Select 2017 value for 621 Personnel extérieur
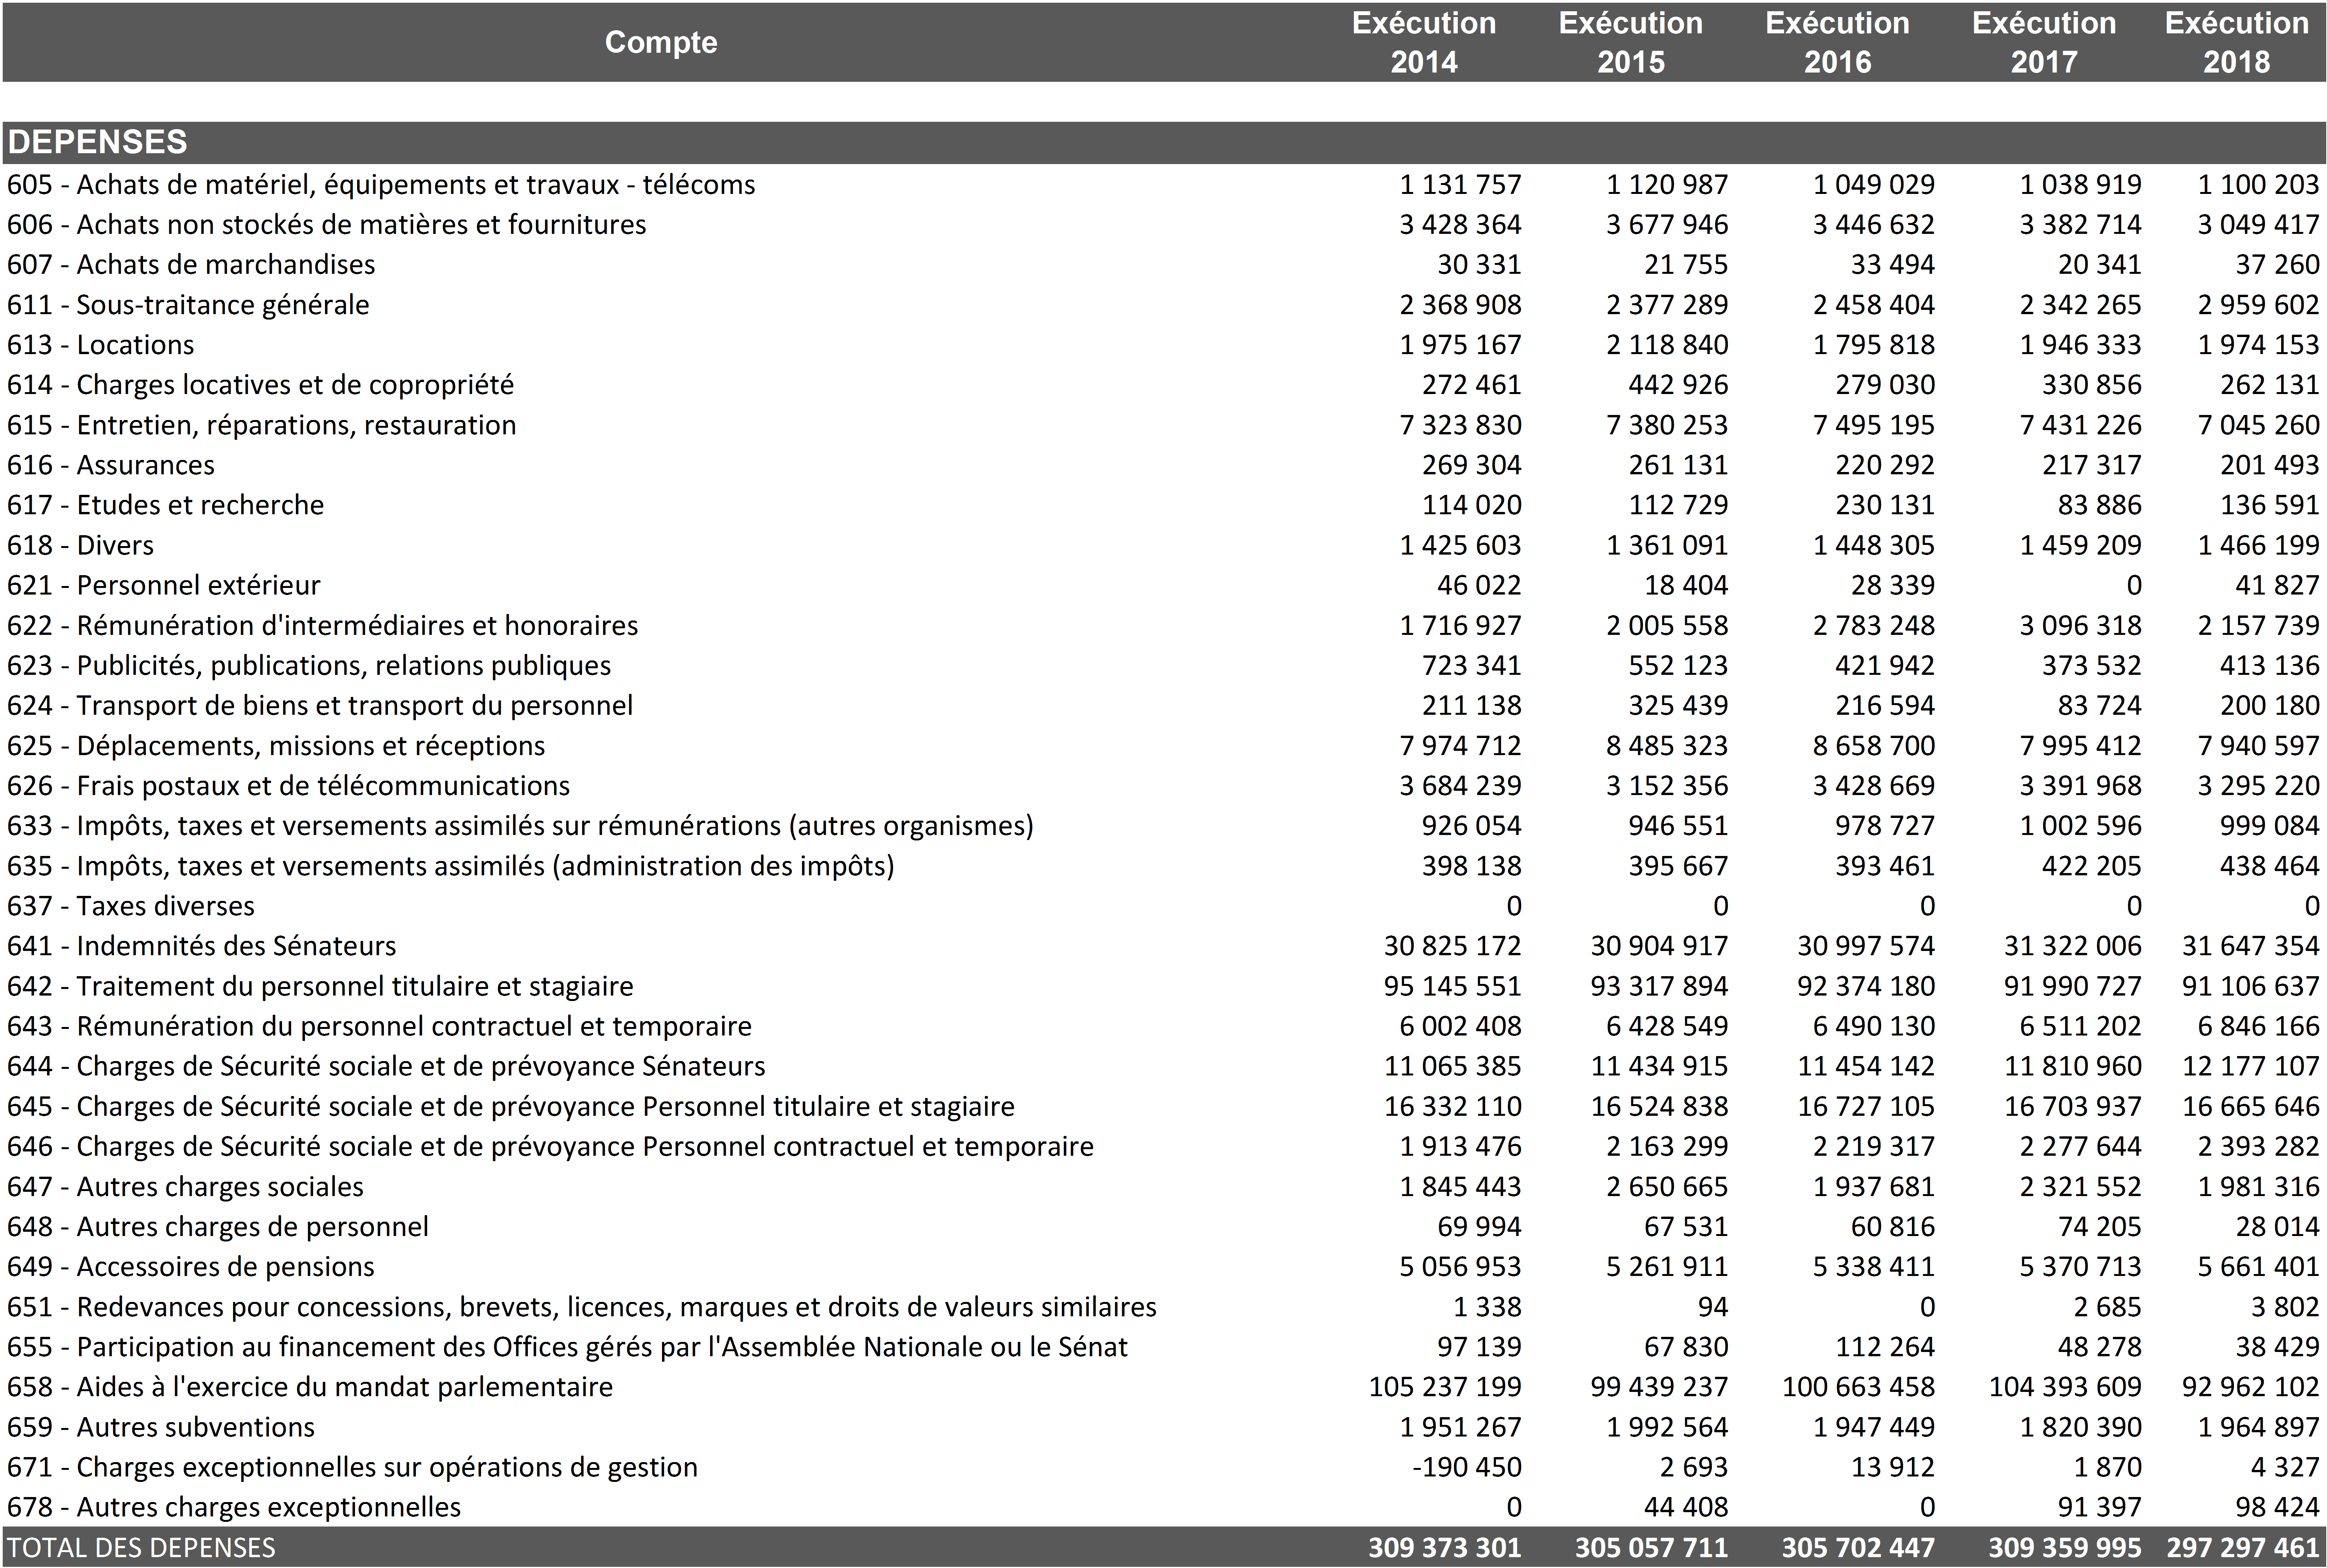Viewport: 2327px width, 1568px height. [x=2133, y=585]
